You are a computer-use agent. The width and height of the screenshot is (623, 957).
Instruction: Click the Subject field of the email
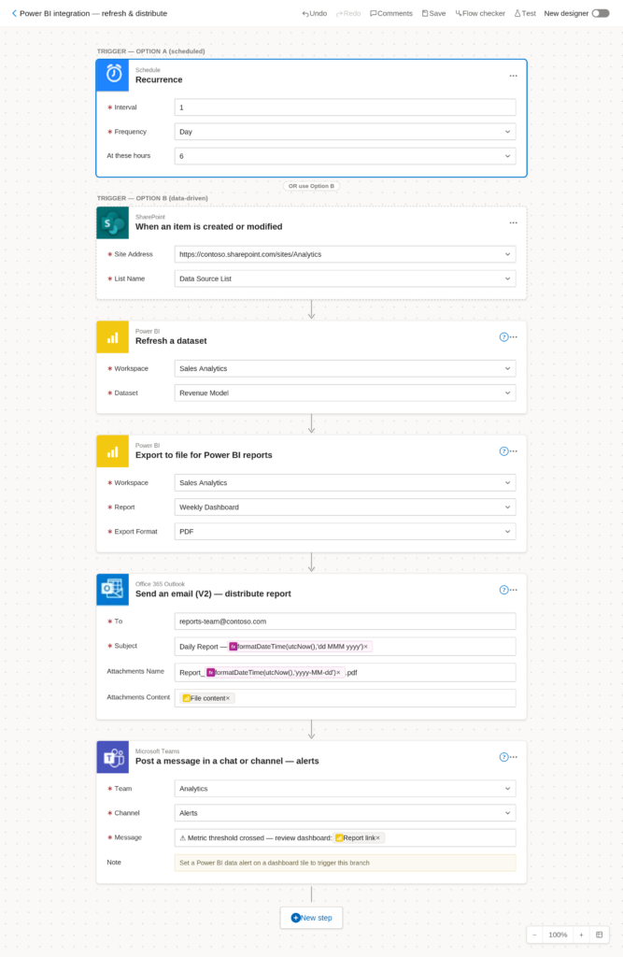click(345, 647)
